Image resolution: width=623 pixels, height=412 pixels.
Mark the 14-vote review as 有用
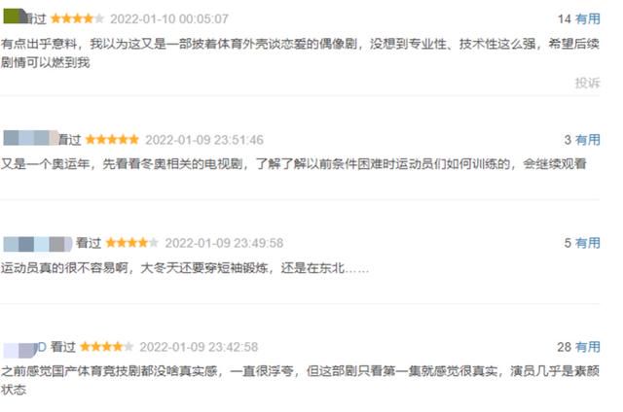pyautogui.click(x=588, y=18)
